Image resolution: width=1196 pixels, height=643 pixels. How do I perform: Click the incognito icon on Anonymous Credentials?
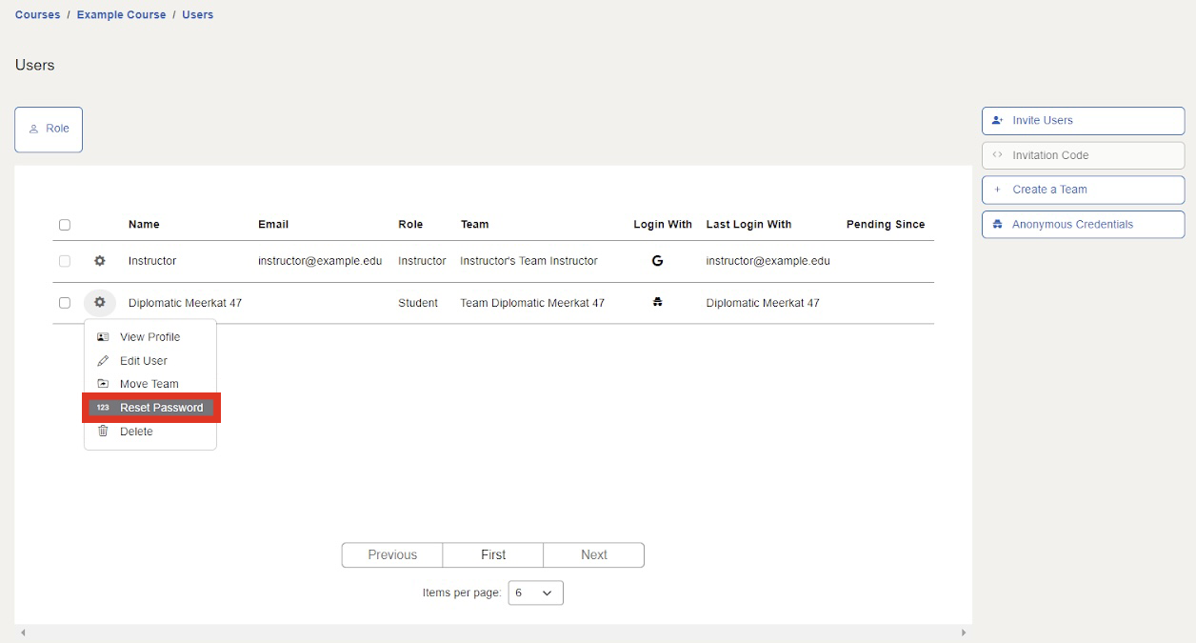[x=997, y=225]
